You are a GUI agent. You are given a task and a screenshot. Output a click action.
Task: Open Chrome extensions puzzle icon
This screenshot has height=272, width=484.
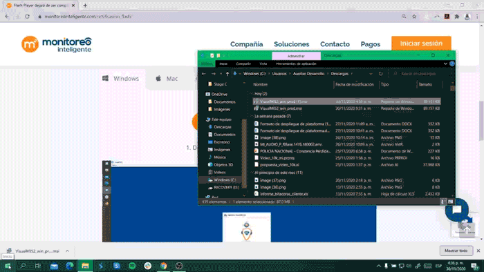point(457,17)
